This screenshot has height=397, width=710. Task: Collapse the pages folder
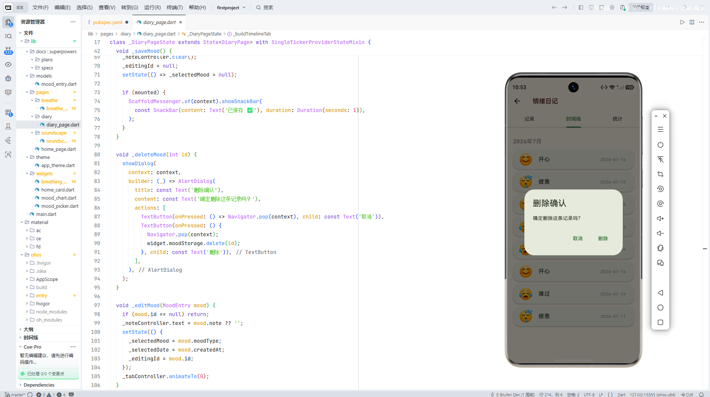[27, 92]
